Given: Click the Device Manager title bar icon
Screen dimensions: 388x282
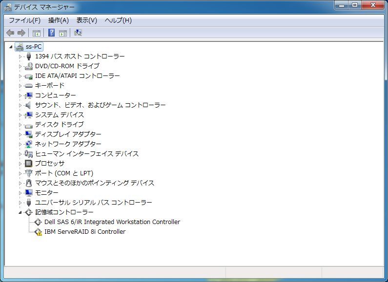Looking at the screenshot, I should 8,7.
